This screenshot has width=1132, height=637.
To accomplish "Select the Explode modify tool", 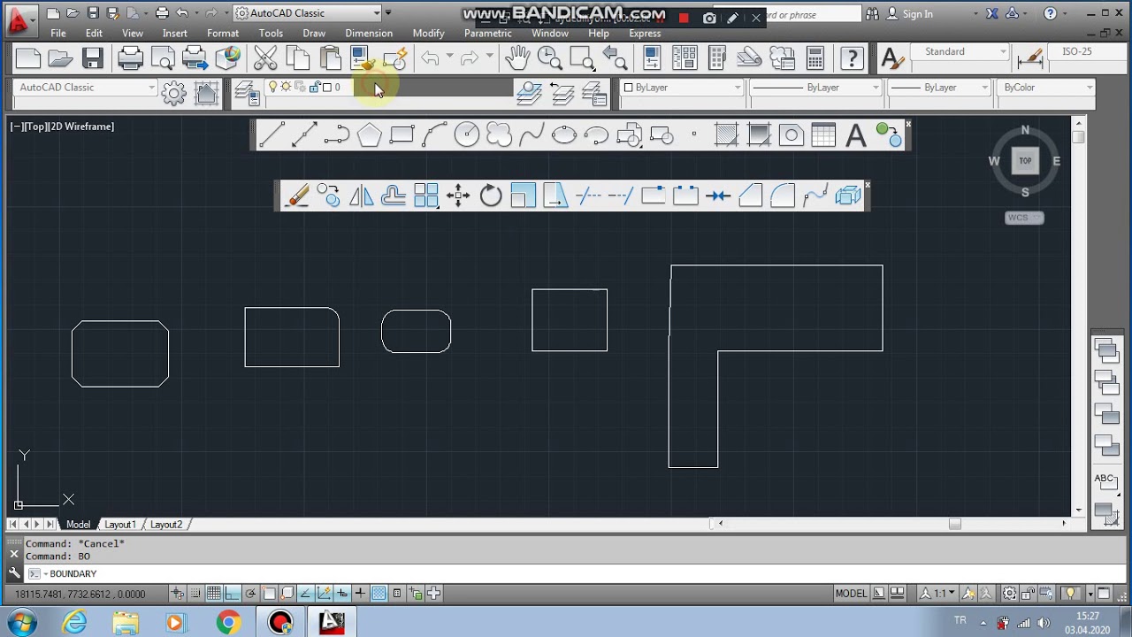I will pyautogui.click(x=847, y=196).
